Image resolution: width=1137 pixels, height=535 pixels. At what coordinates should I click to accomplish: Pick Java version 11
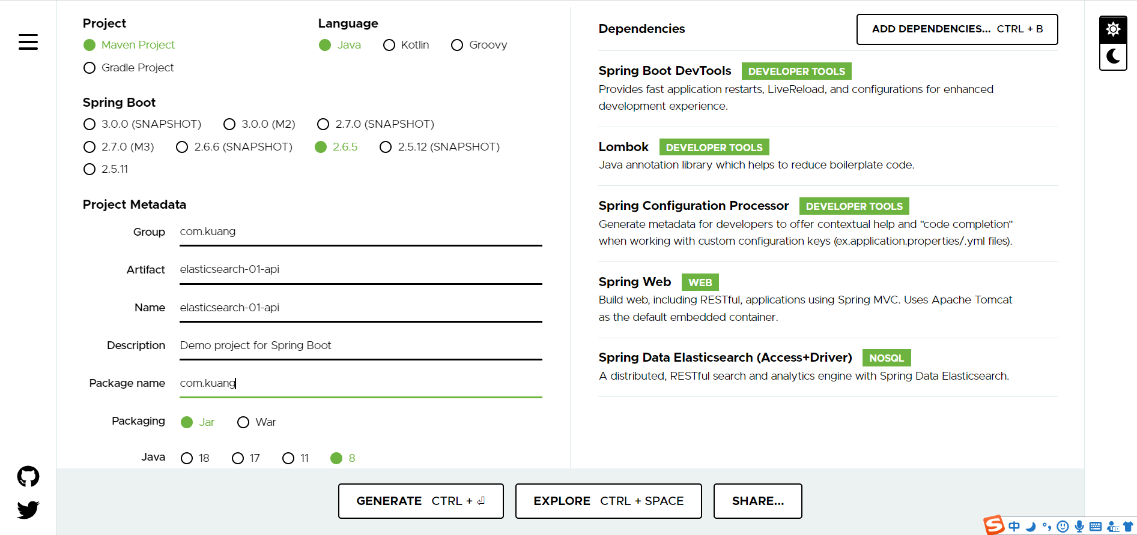coord(296,458)
